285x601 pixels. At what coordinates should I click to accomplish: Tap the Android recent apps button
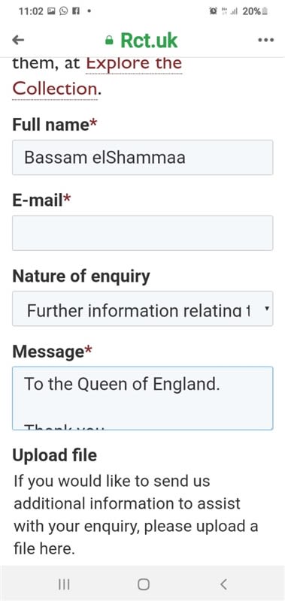coord(64,584)
